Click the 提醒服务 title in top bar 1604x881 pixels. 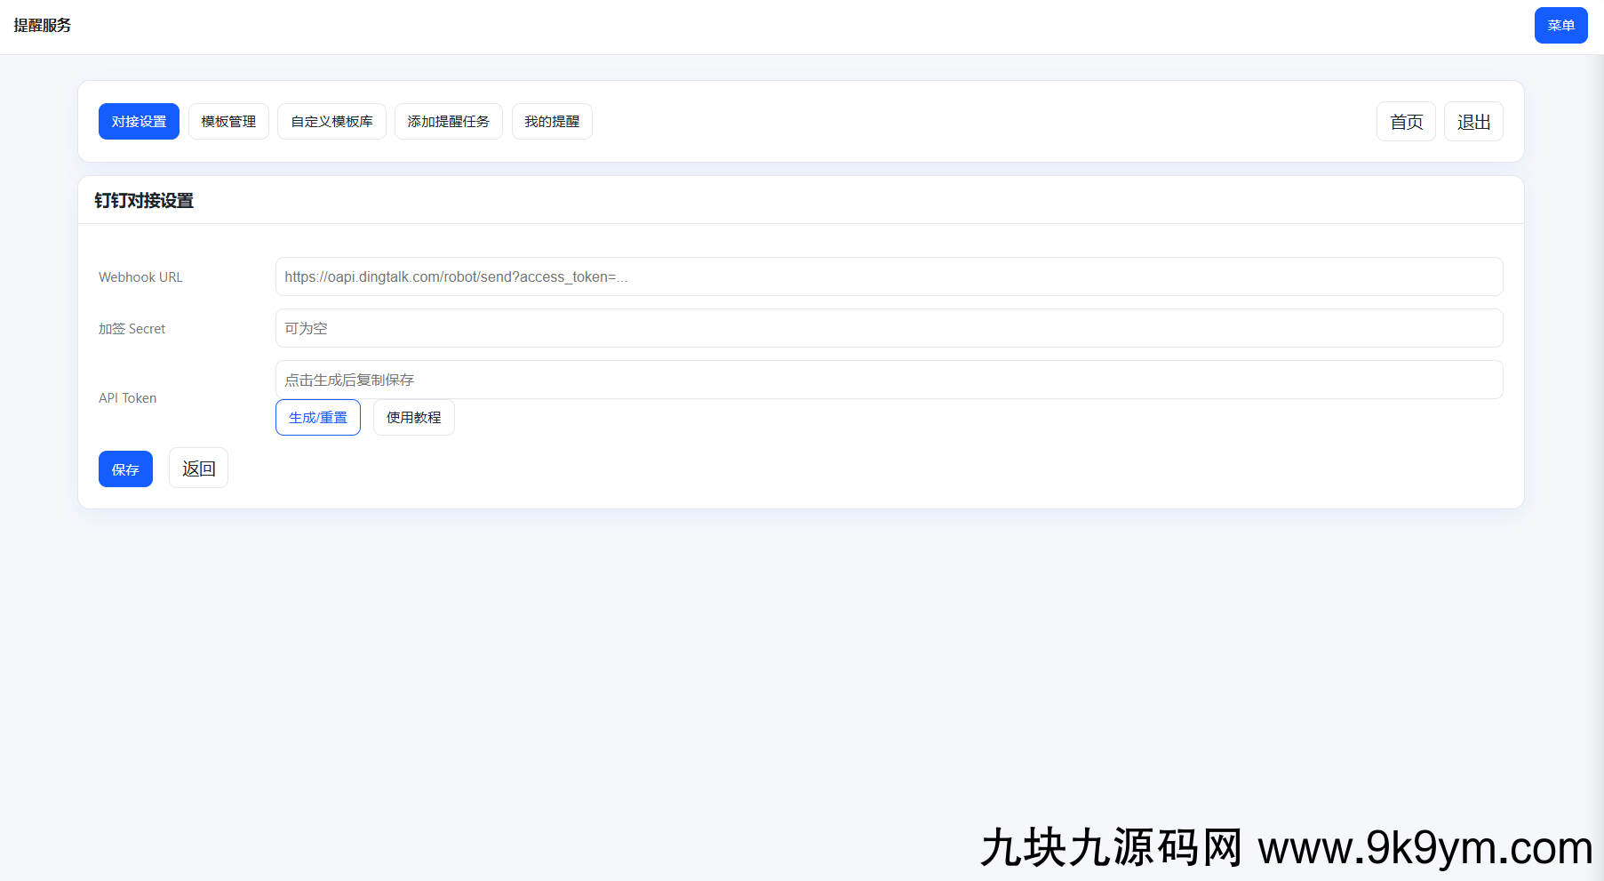click(41, 25)
